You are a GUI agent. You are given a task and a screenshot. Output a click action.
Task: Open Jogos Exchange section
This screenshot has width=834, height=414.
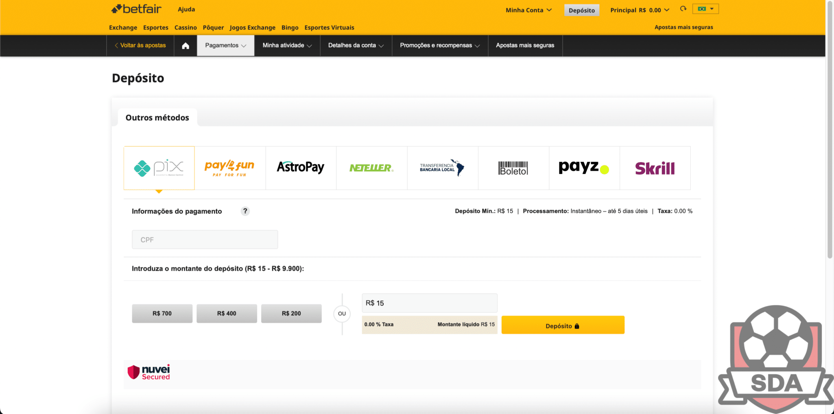252,28
